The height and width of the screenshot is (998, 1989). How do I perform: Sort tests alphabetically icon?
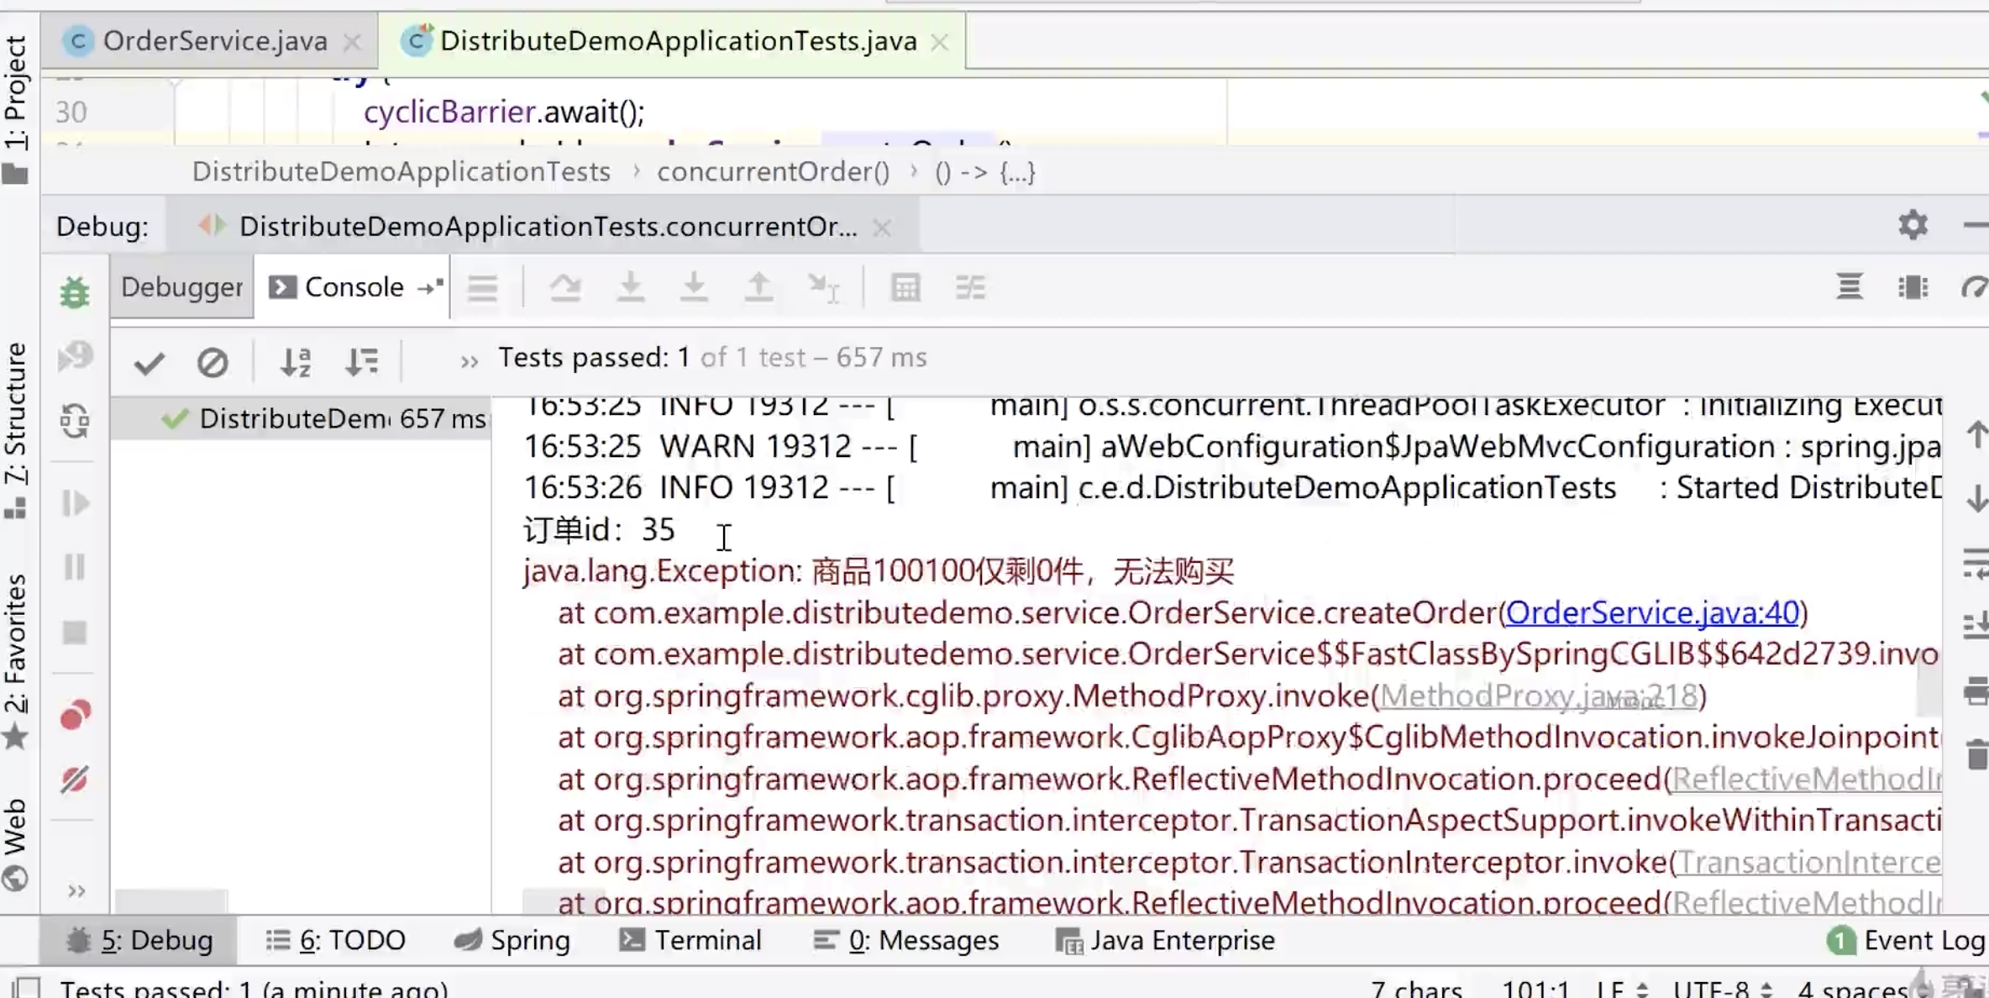[x=296, y=362]
